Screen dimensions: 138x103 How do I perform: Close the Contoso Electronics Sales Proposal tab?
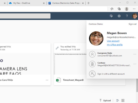[83, 3]
